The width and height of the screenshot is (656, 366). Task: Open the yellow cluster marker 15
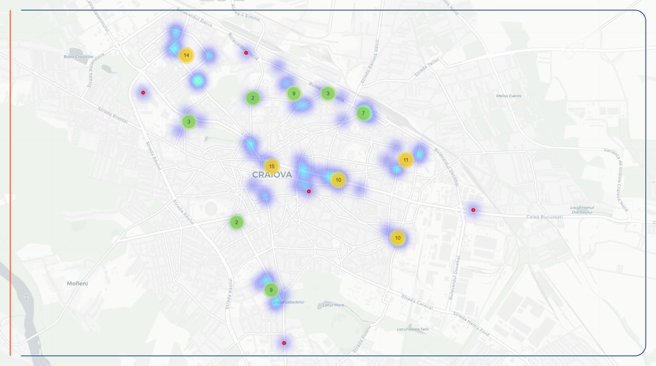272,166
